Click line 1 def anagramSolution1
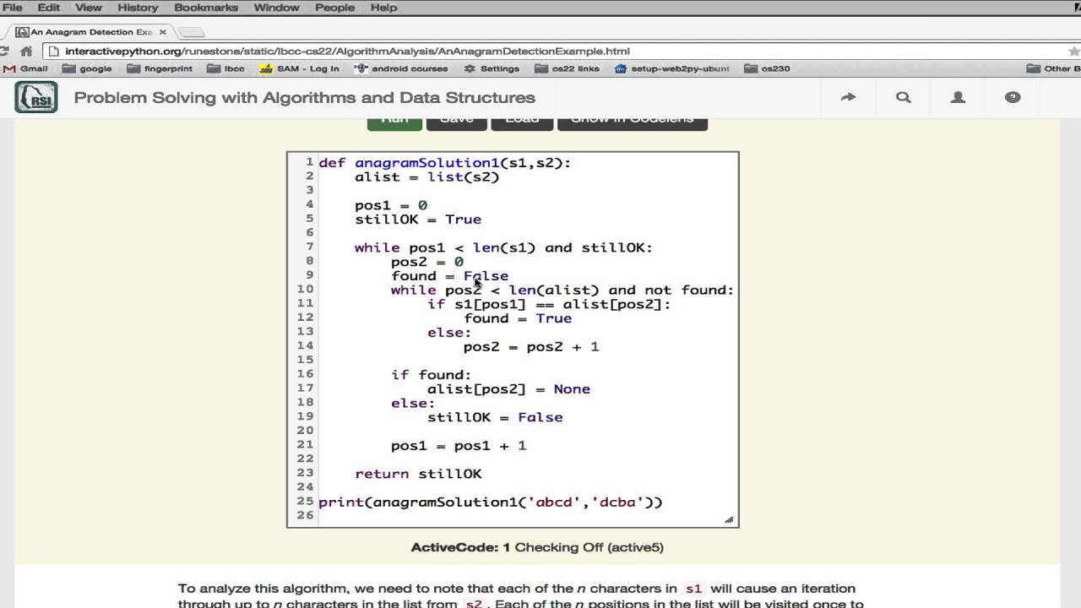Image resolution: width=1081 pixels, height=608 pixels. click(x=445, y=163)
